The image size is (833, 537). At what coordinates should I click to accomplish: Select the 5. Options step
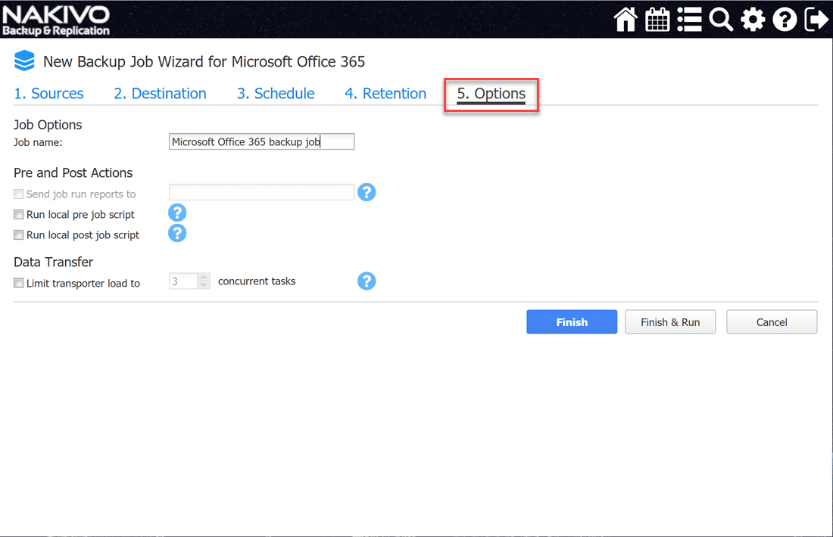tap(491, 94)
